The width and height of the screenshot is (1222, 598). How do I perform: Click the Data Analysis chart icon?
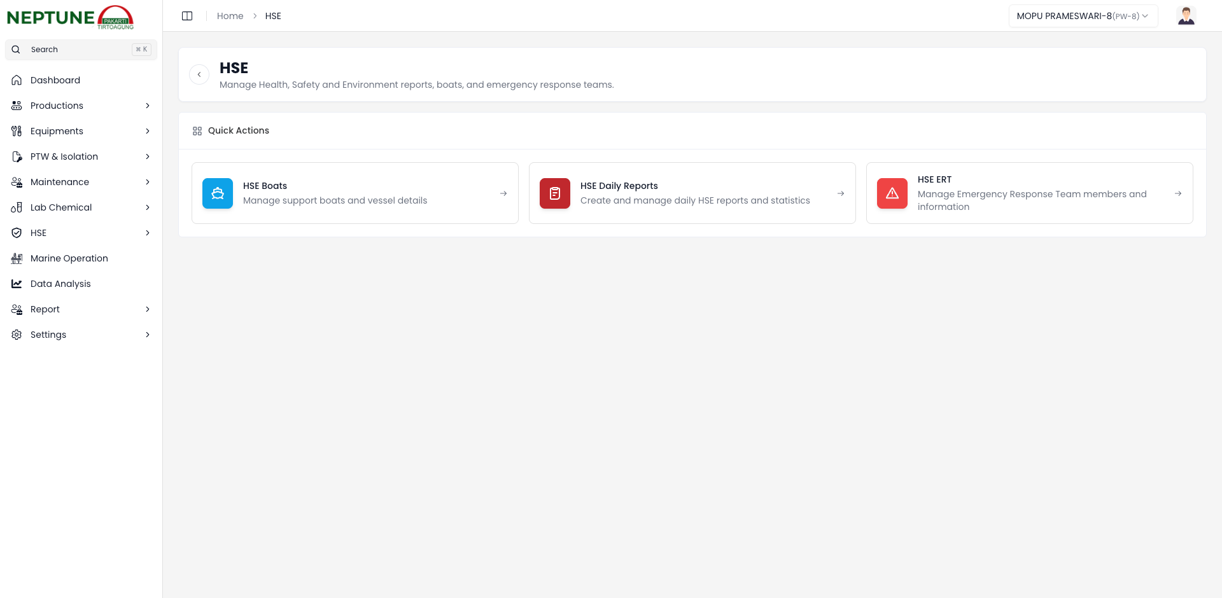point(17,284)
